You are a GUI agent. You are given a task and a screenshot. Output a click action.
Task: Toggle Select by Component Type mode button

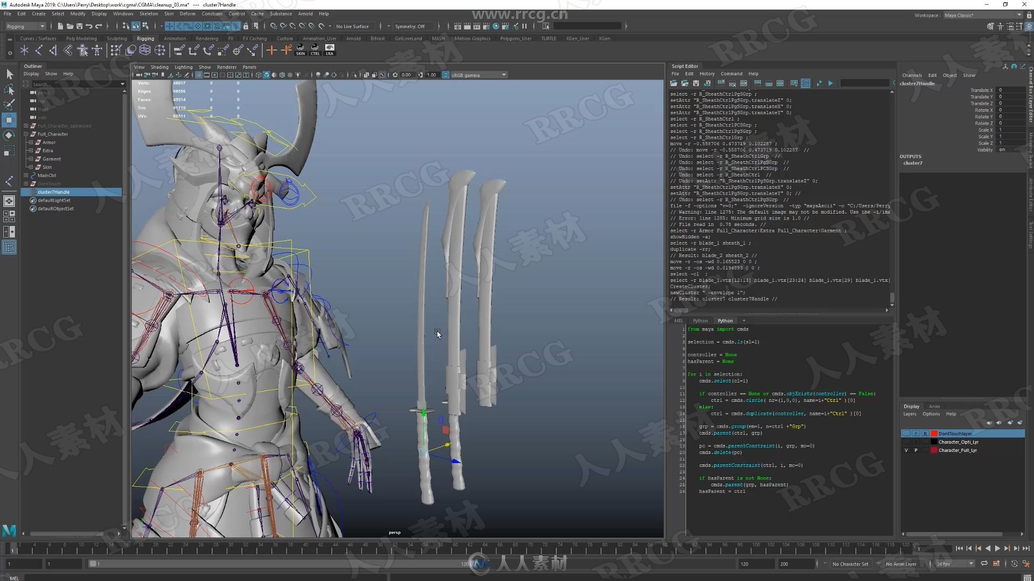pyautogui.click(x=145, y=26)
